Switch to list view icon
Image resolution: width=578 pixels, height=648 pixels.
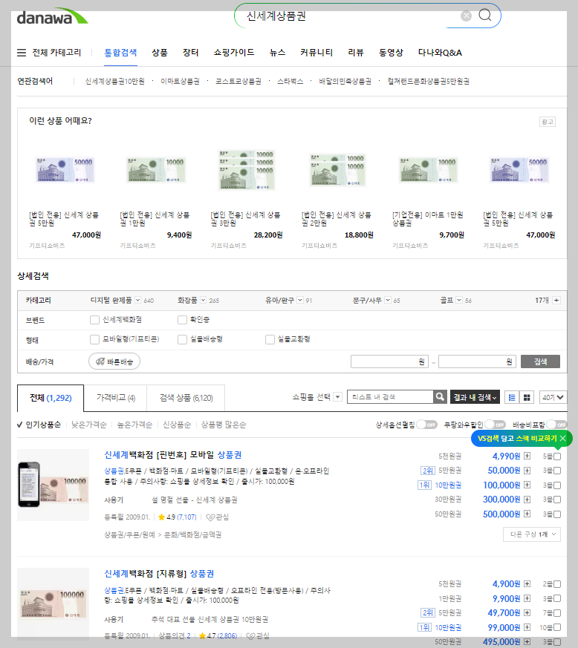pyautogui.click(x=512, y=397)
